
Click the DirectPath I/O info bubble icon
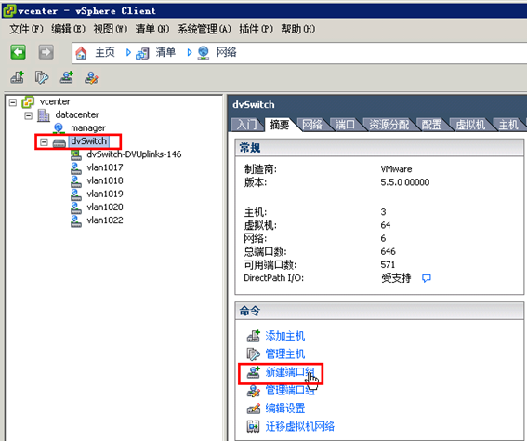pyautogui.click(x=427, y=278)
